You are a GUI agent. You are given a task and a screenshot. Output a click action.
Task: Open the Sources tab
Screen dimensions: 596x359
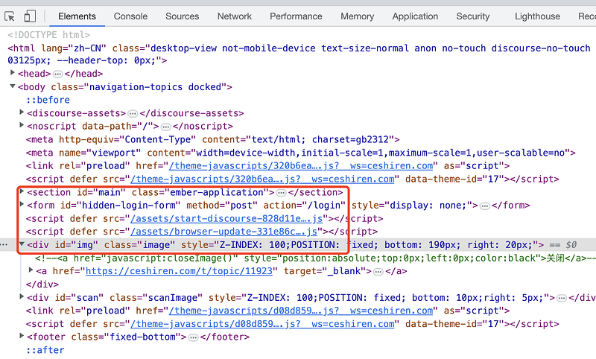(182, 16)
